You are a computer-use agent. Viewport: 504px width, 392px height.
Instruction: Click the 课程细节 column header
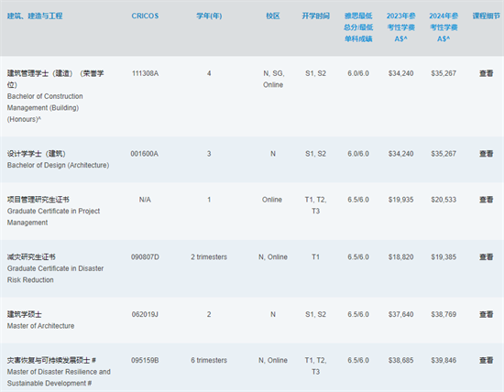(486, 16)
